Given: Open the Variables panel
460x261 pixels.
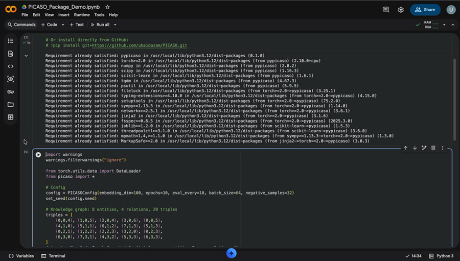Looking at the screenshot, I should coord(21,256).
